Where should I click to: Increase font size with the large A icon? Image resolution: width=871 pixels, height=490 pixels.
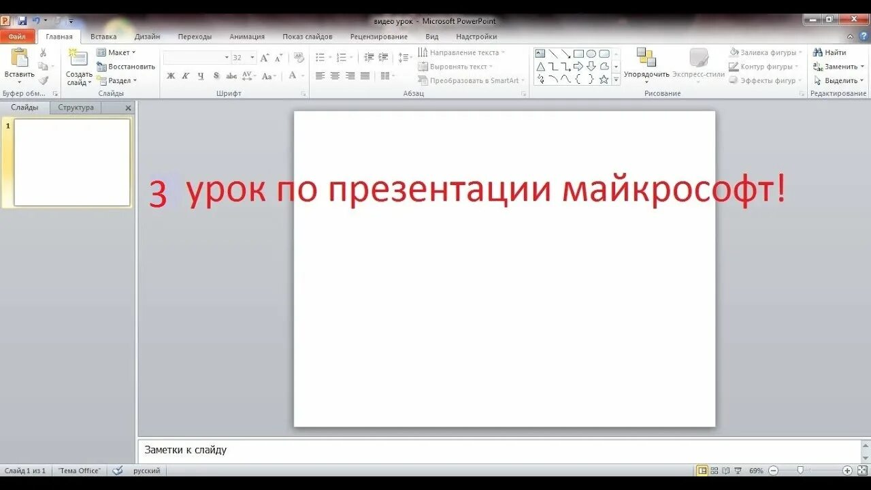point(265,58)
